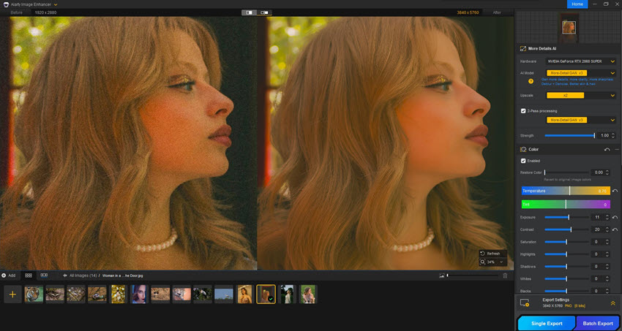Click the Batch Export button
622x331 pixels.
pyautogui.click(x=597, y=324)
